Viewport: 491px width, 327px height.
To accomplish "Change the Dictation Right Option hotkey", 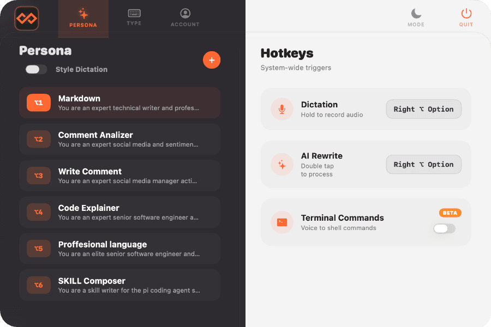I will coord(424,109).
